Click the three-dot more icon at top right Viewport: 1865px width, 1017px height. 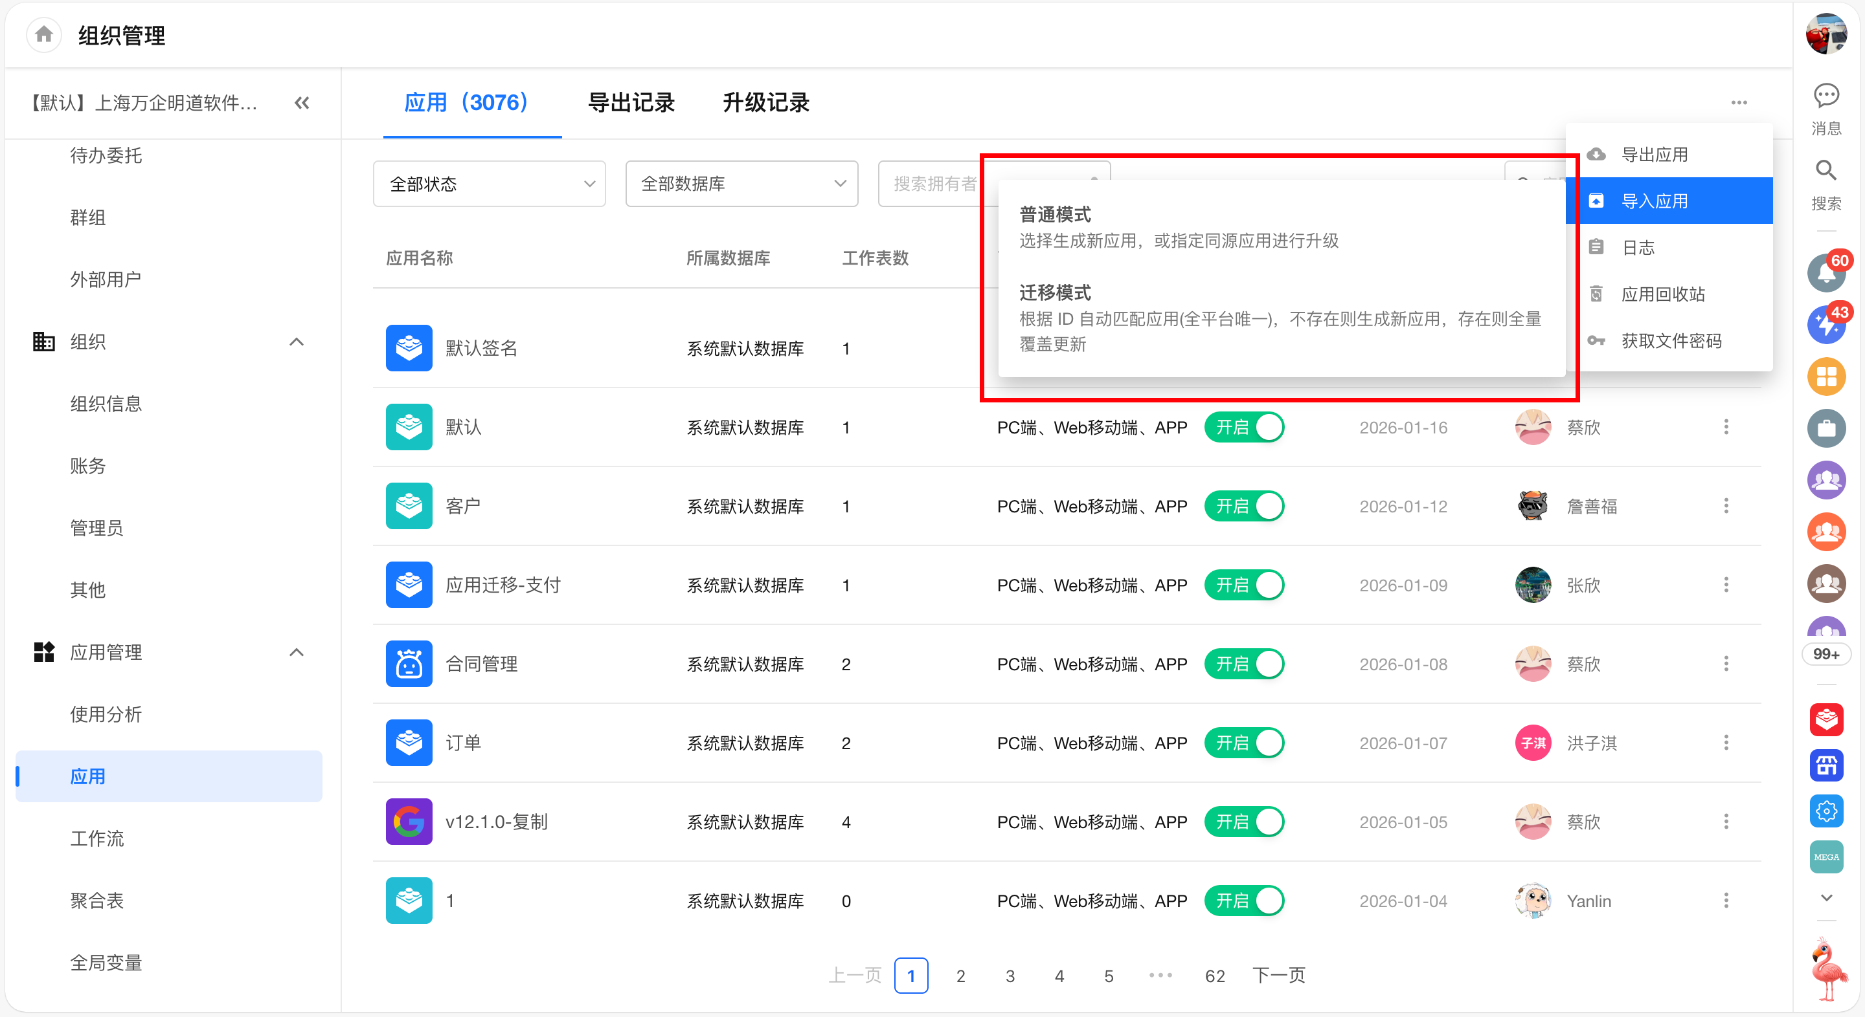pyautogui.click(x=1739, y=103)
